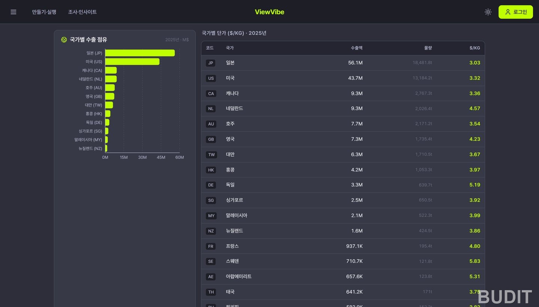The image size is (539, 307).
Task: Click 말레이시아 in the table
Action: click(x=237, y=216)
